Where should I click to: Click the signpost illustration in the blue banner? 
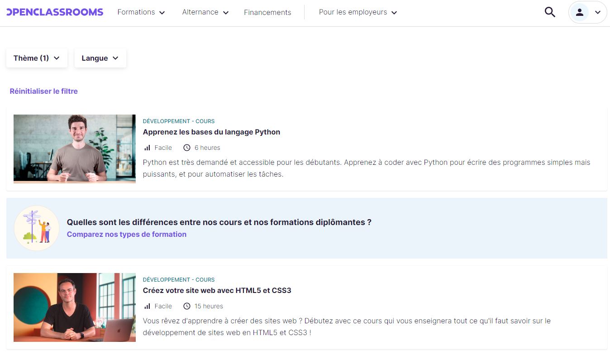pos(37,228)
